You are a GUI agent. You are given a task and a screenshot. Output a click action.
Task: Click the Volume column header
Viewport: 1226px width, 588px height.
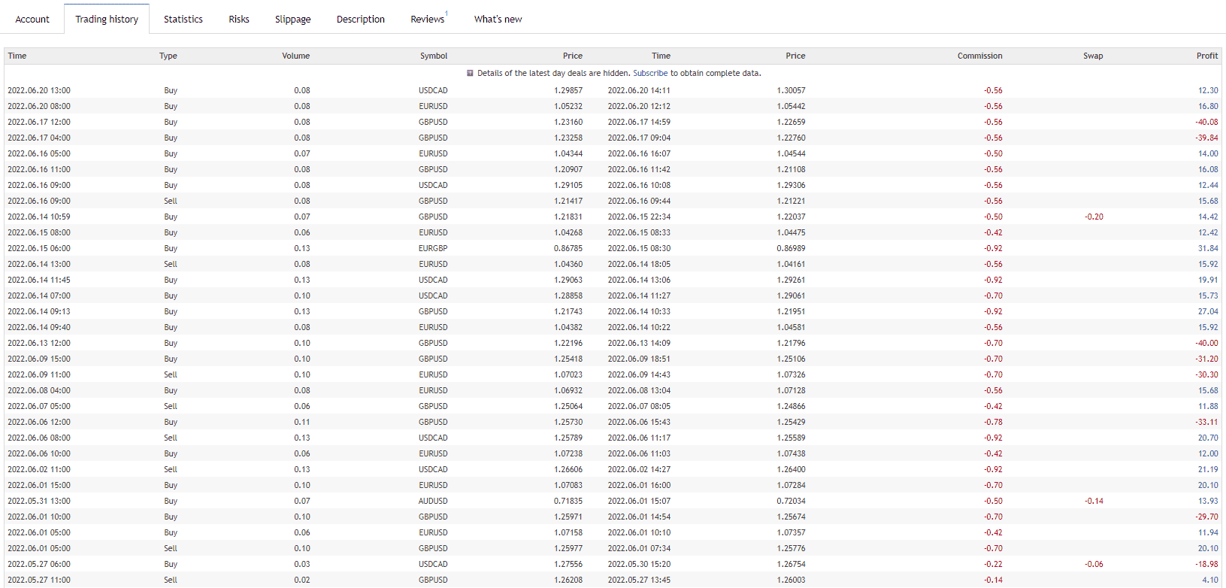295,56
